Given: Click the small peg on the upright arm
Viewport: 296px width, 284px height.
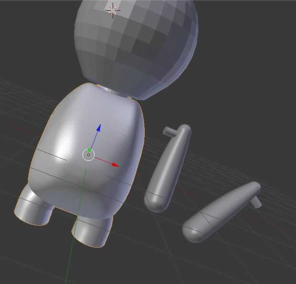Looking at the screenshot, I should click(169, 131).
